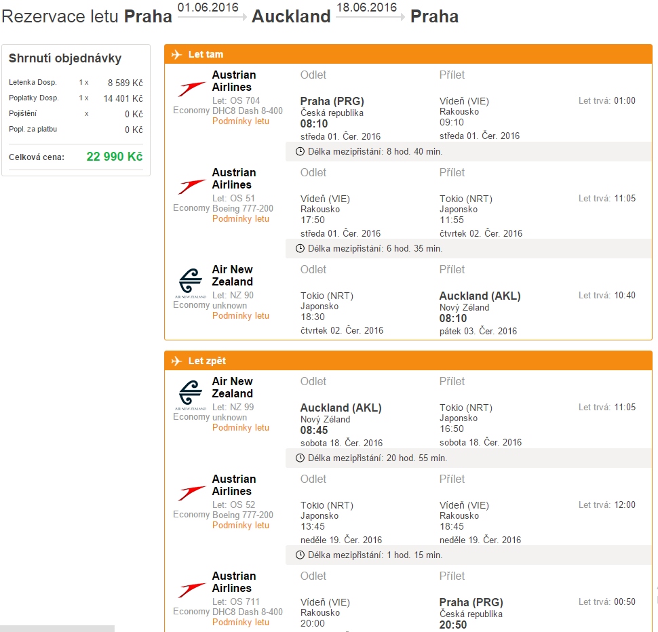Click Auckland (AKL) arrival at 08:10
The image size is (658, 632).
point(480,296)
